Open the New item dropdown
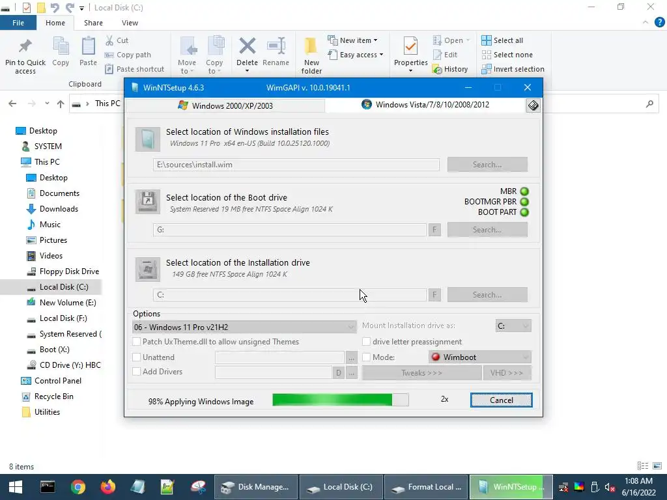 coord(352,40)
